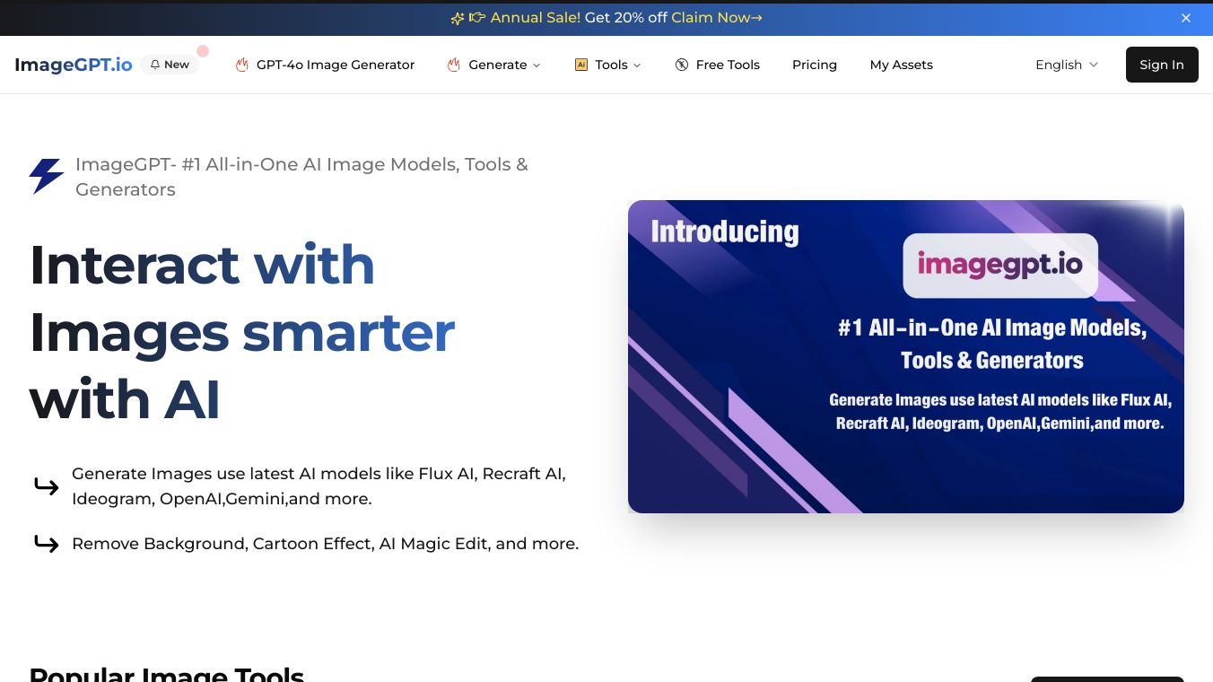
Task: Click the Introducing imagegpt.io promo image
Action: 906,356
